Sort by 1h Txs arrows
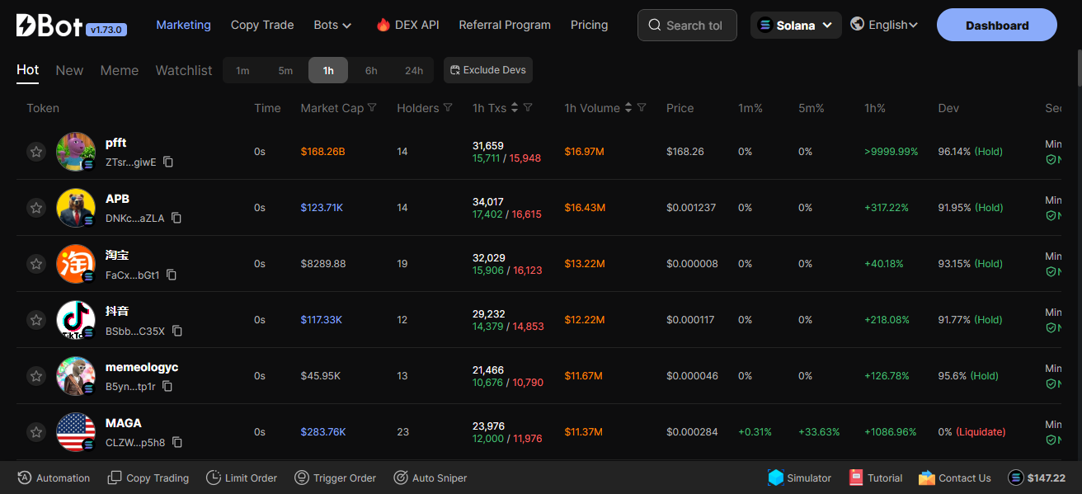The width and height of the screenshot is (1082, 494). click(515, 108)
